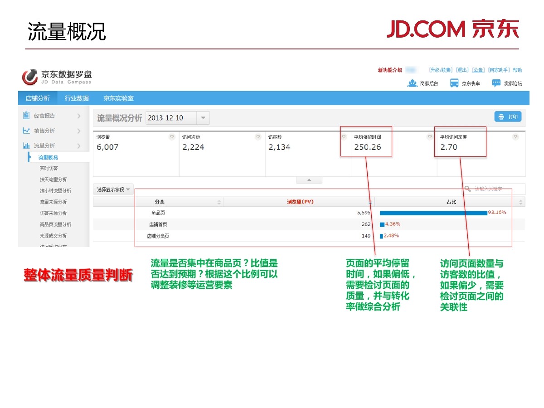
Task: Click the 请输入关键字 search field
Action: pyautogui.click(x=494, y=189)
